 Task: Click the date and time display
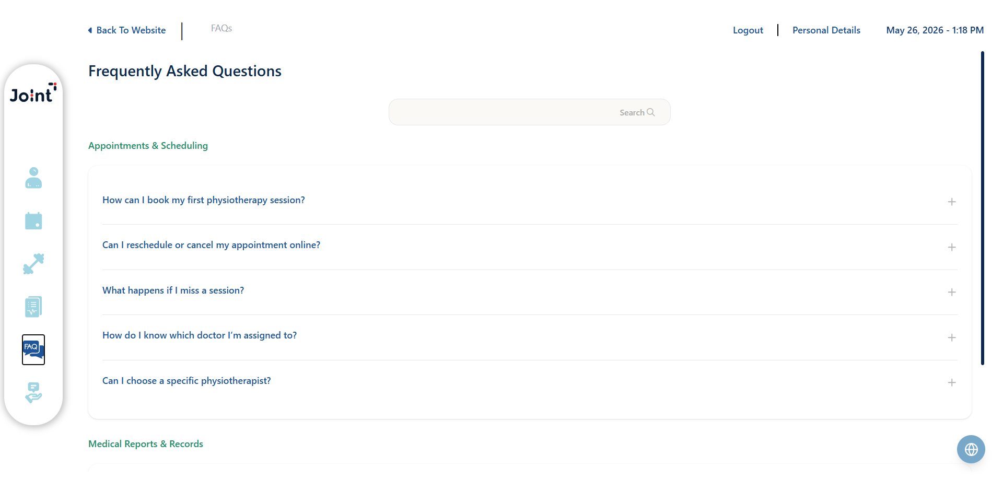click(x=935, y=30)
